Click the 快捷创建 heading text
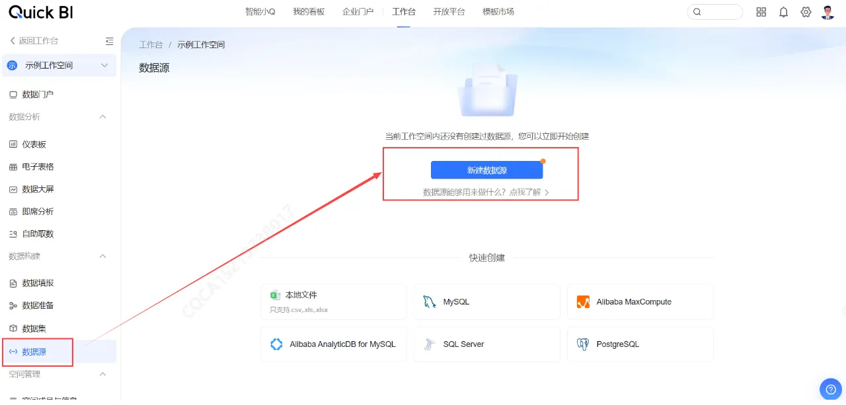The height and width of the screenshot is (405, 846). tap(487, 258)
